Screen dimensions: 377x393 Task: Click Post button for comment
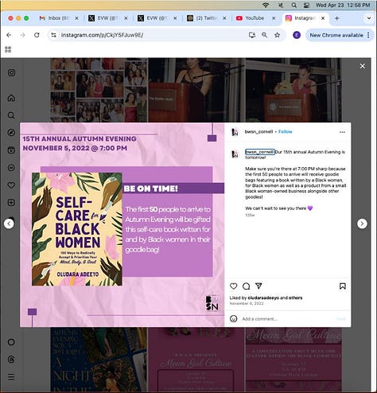[341, 319]
